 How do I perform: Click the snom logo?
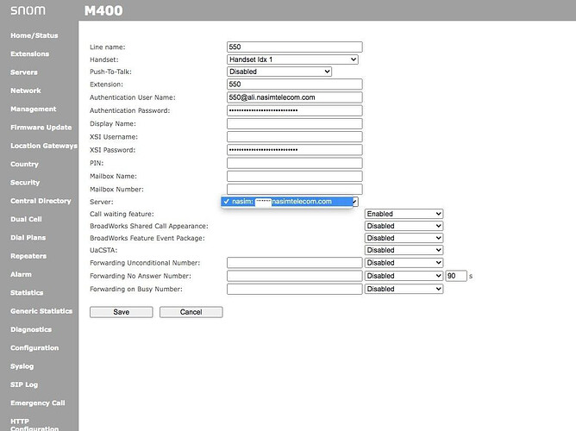[x=28, y=9]
